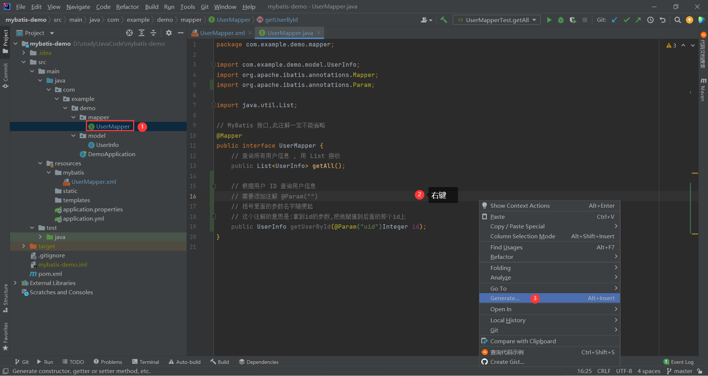This screenshot has width=708, height=376.
Task: Collapse the model package
Action: pos(73,136)
